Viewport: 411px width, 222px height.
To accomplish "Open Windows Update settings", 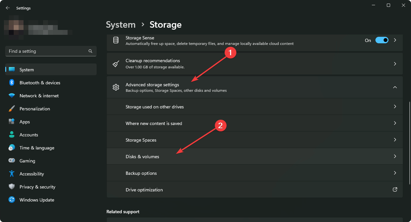I will click(x=51, y=200).
